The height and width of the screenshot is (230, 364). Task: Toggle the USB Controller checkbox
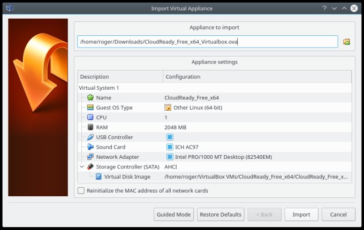170,137
